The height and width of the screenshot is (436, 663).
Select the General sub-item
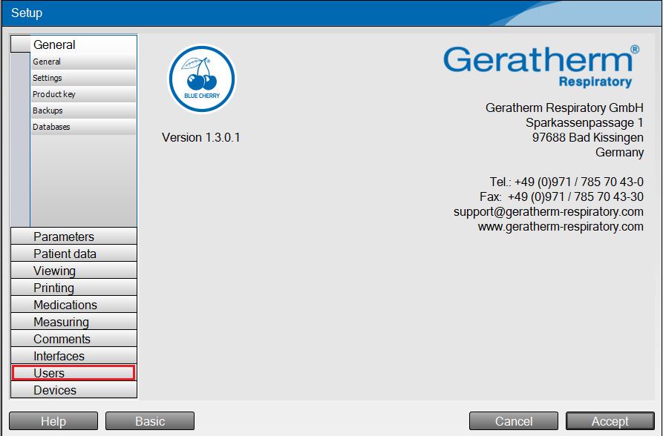(83, 62)
